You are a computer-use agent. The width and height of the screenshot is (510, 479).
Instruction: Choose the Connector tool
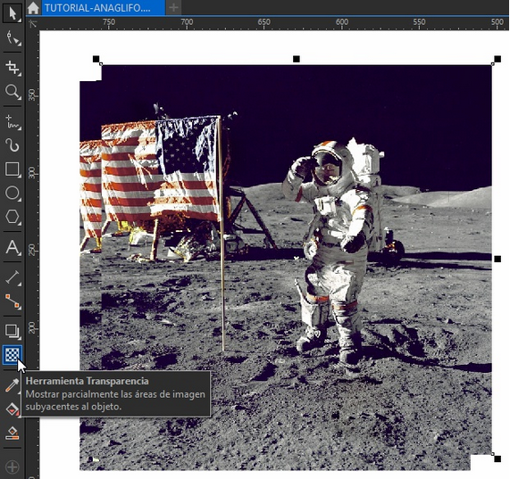13,301
